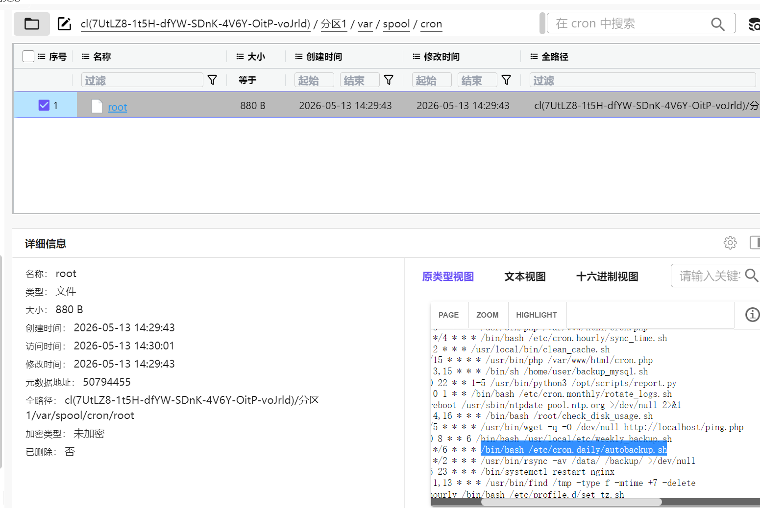Click the report.py python3 cron line
The width and height of the screenshot is (760, 508).
click(x=554, y=383)
